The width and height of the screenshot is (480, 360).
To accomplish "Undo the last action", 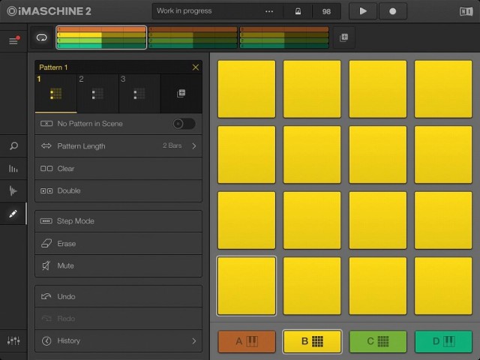I will (x=118, y=296).
